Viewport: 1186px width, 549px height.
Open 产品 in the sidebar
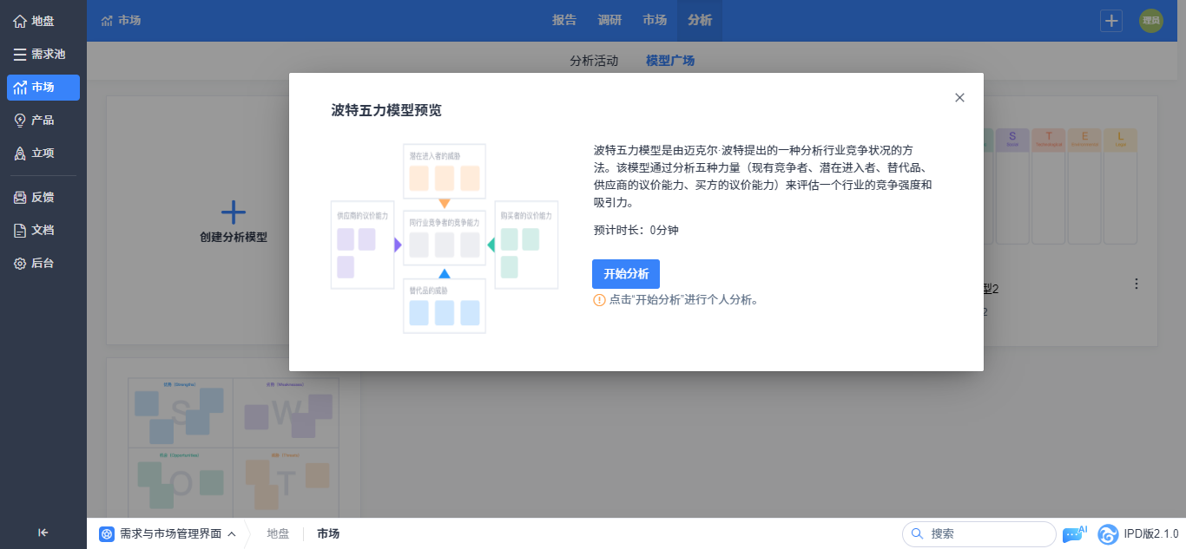43,120
